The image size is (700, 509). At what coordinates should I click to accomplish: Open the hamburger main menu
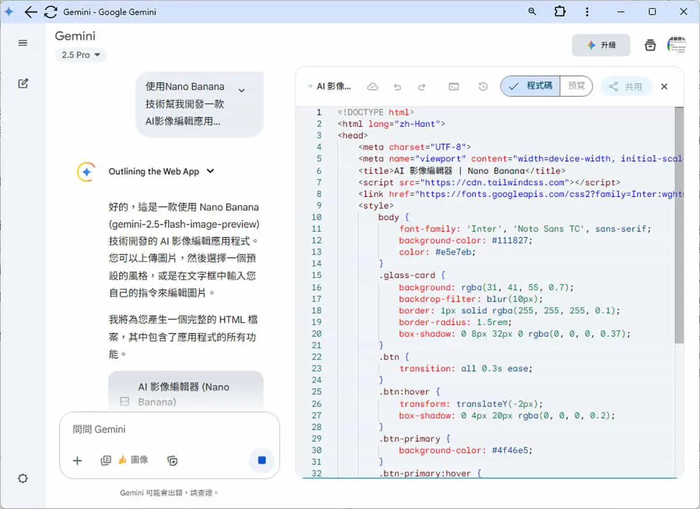tap(23, 43)
